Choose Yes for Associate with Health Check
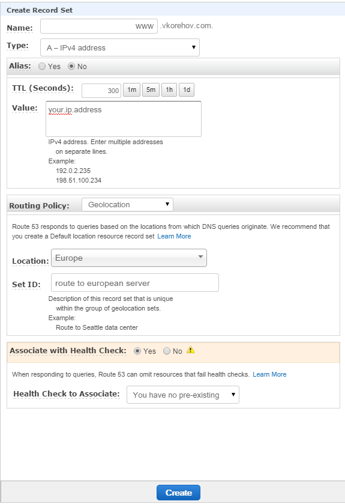This screenshot has height=504, width=345. click(x=137, y=351)
